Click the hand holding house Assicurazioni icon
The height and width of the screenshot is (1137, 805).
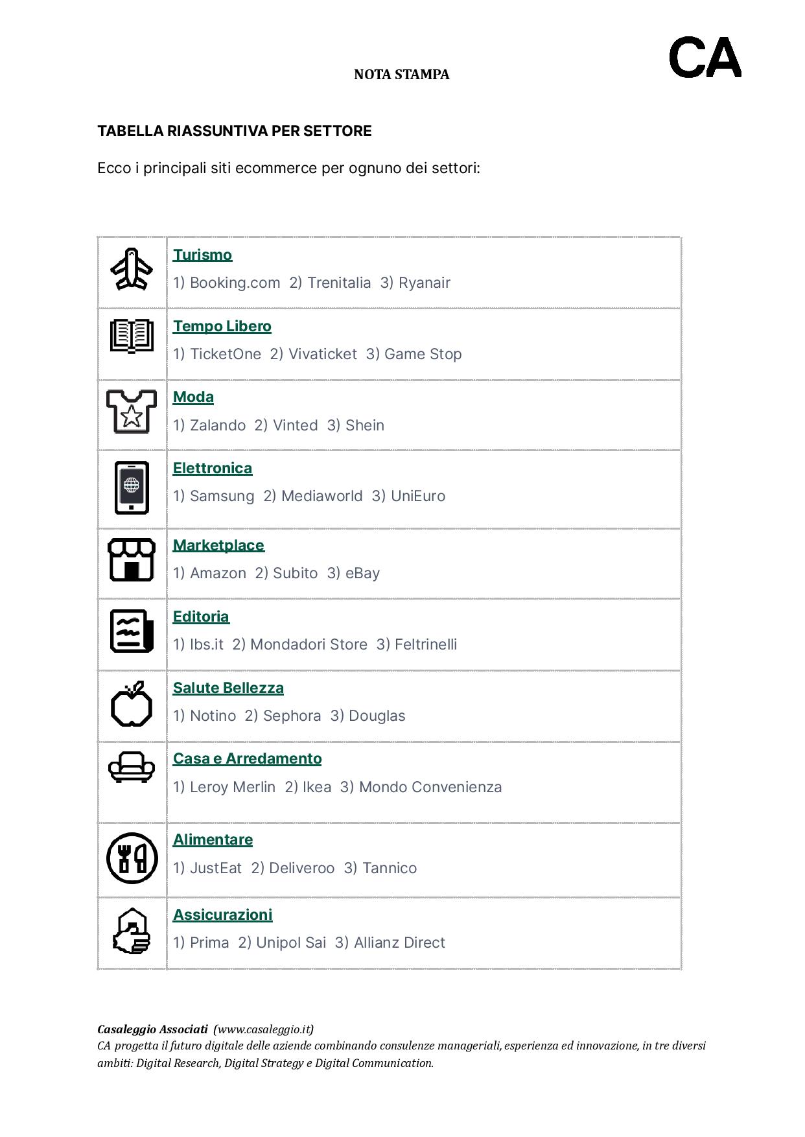coord(132,931)
